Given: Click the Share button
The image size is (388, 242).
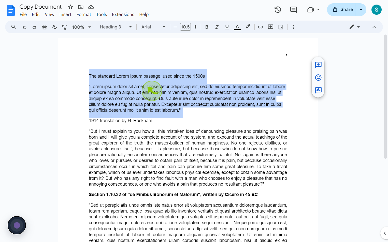Looking at the screenshot, I should [341, 10].
